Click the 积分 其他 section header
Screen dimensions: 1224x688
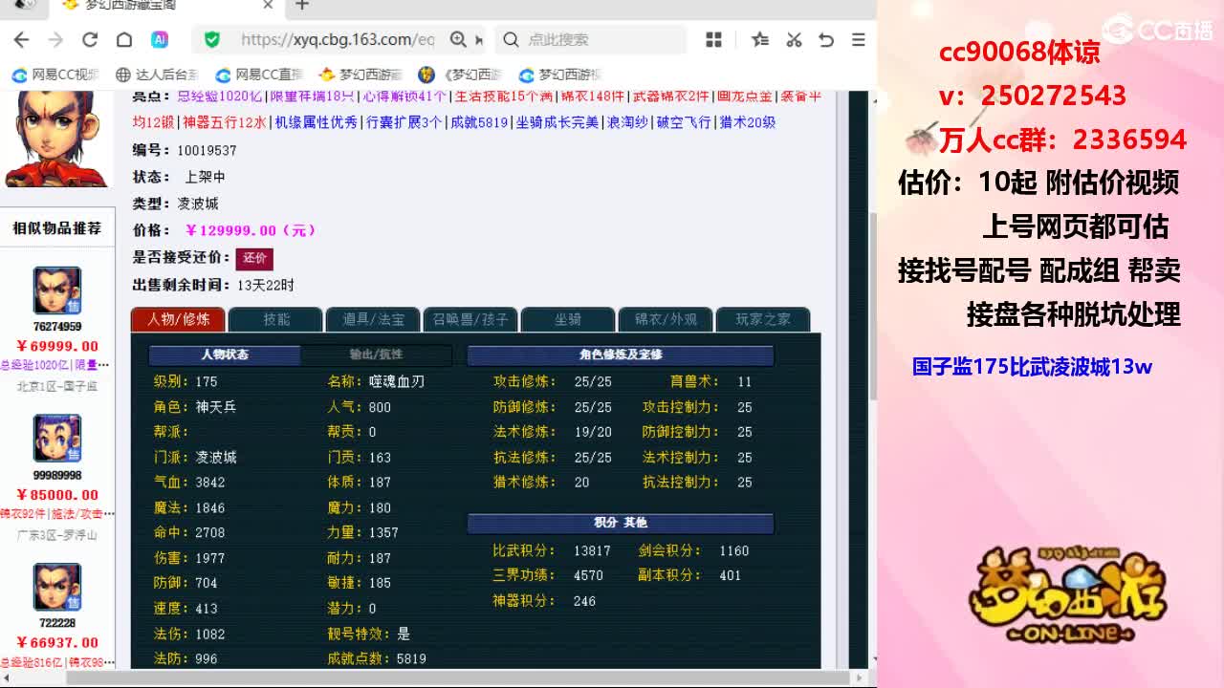point(621,523)
